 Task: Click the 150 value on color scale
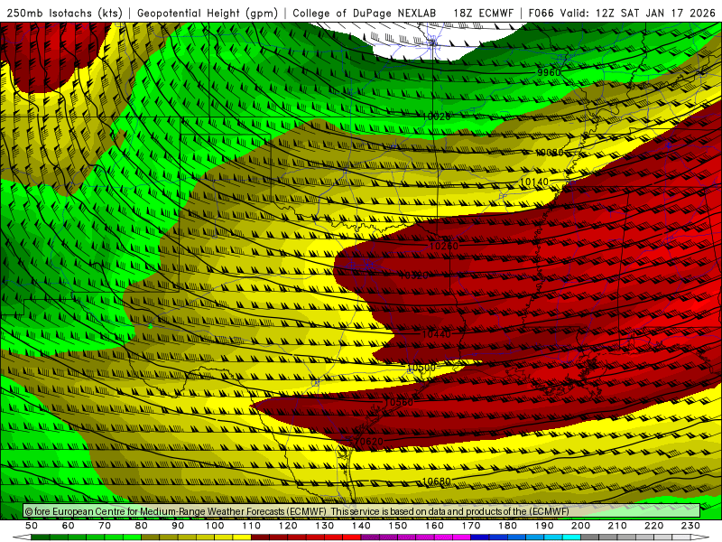398,526
